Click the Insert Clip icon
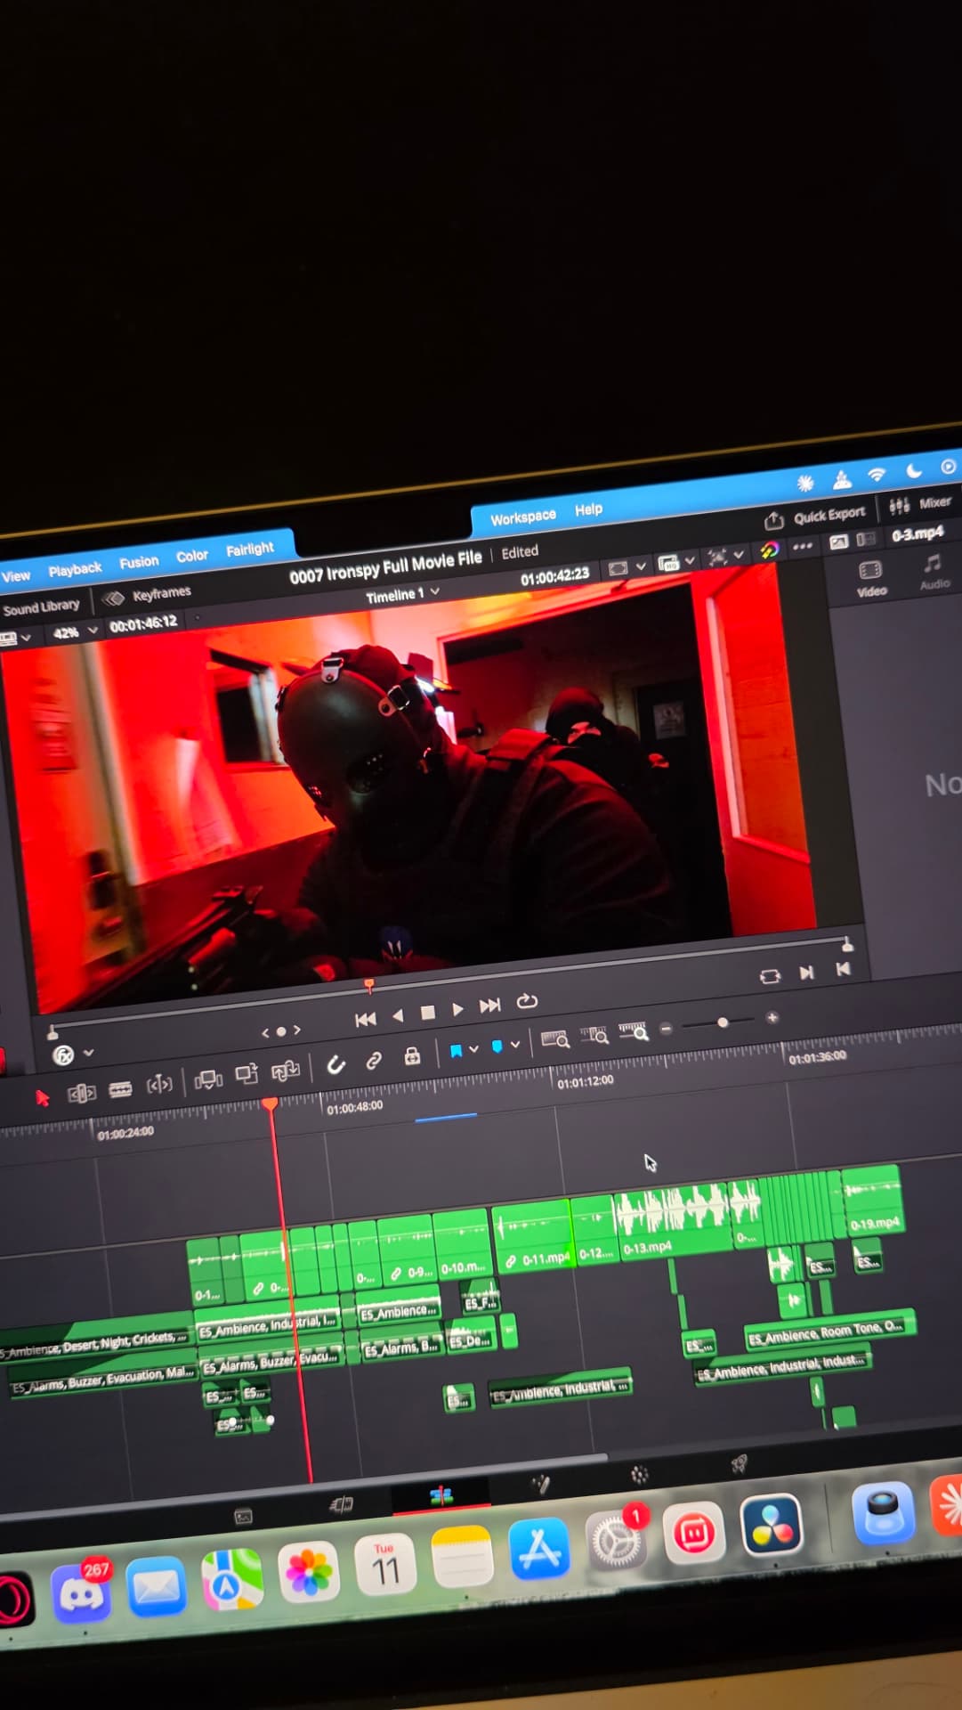Viewport: 962px width, 1710px height. pyautogui.click(x=208, y=1079)
